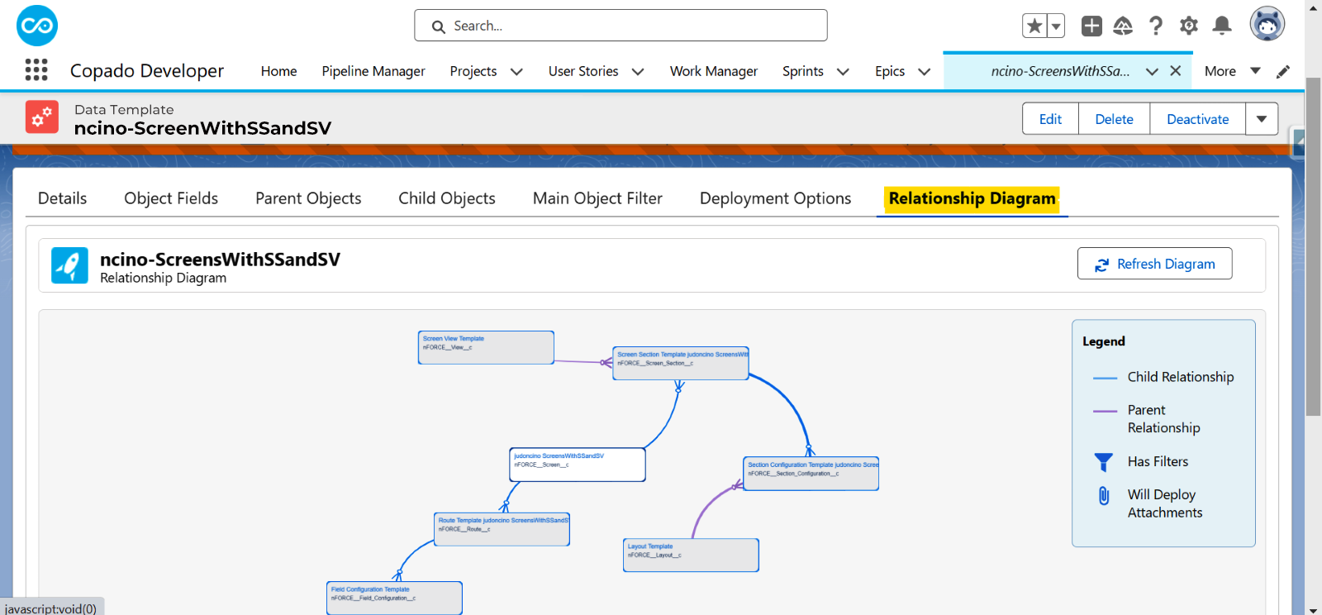Click the favorites star icon
This screenshot has width=1322, height=615.
(1034, 26)
